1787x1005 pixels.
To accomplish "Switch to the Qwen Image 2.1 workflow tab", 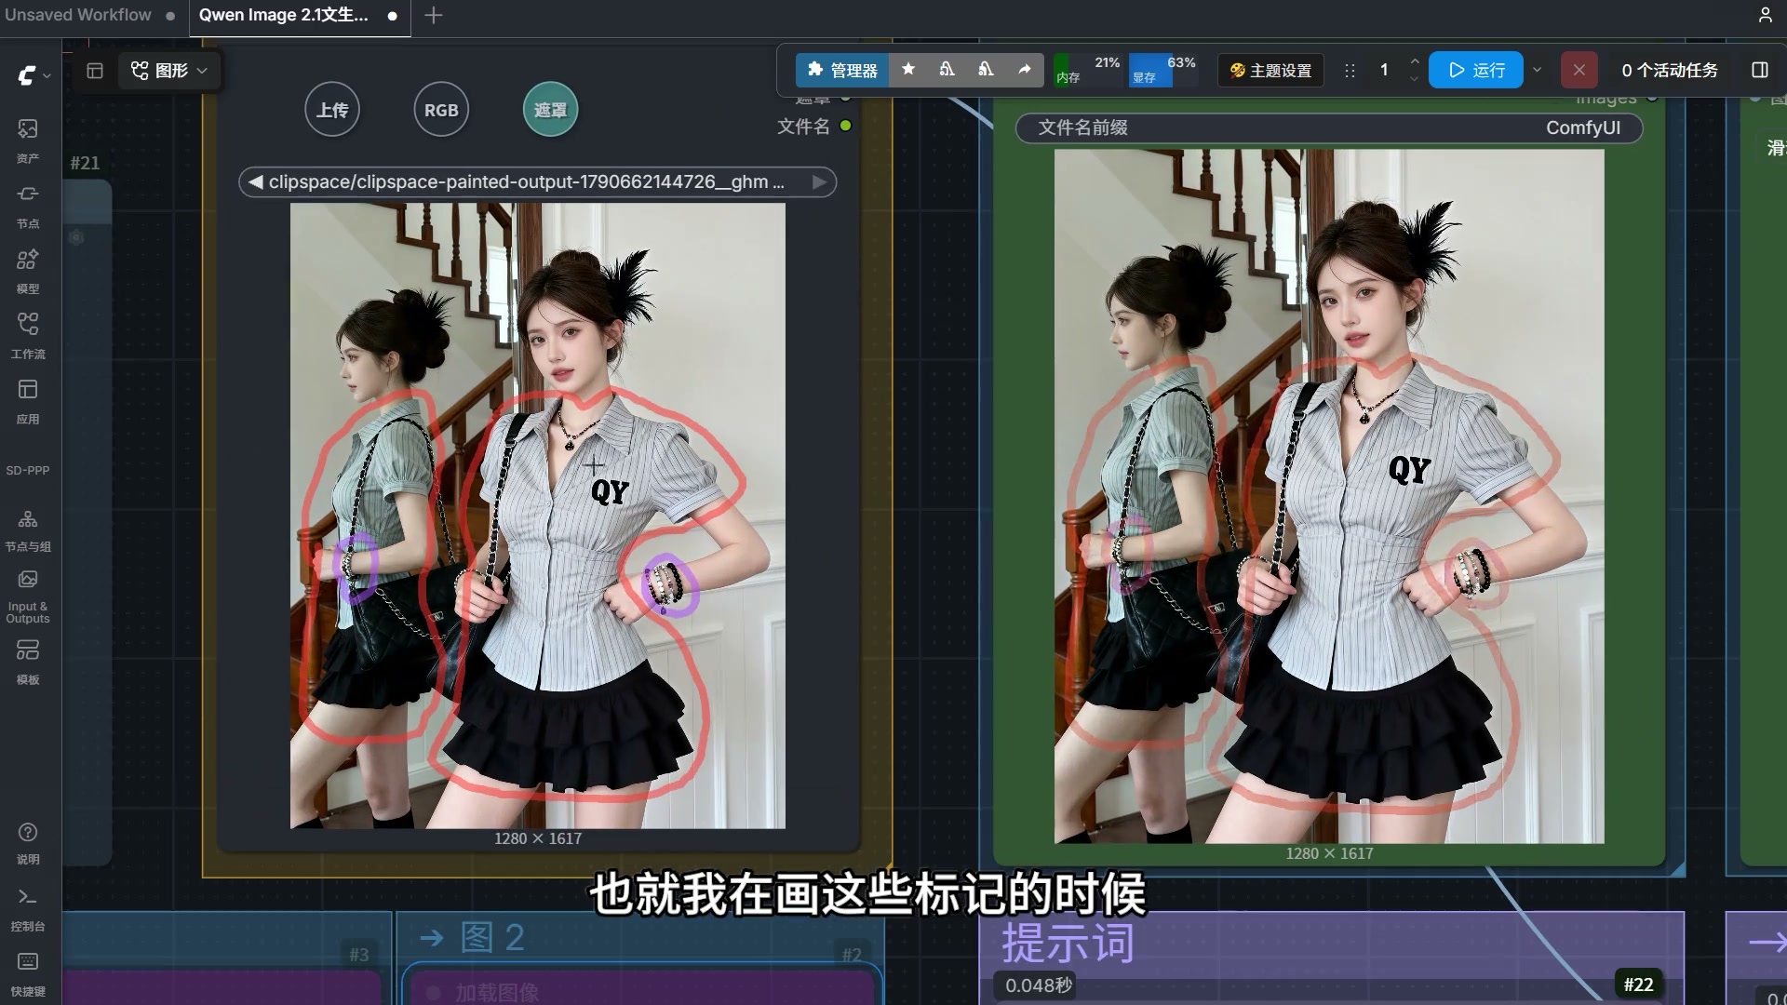I will [x=299, y=15].
